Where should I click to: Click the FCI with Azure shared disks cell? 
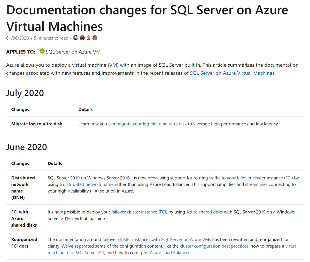click(x=24, y=218)
